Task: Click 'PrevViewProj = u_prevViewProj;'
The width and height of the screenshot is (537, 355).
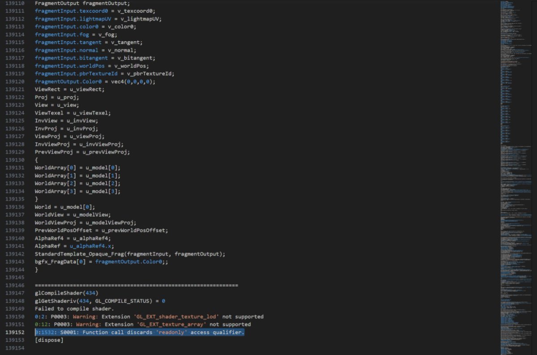Action: point(82,152)
